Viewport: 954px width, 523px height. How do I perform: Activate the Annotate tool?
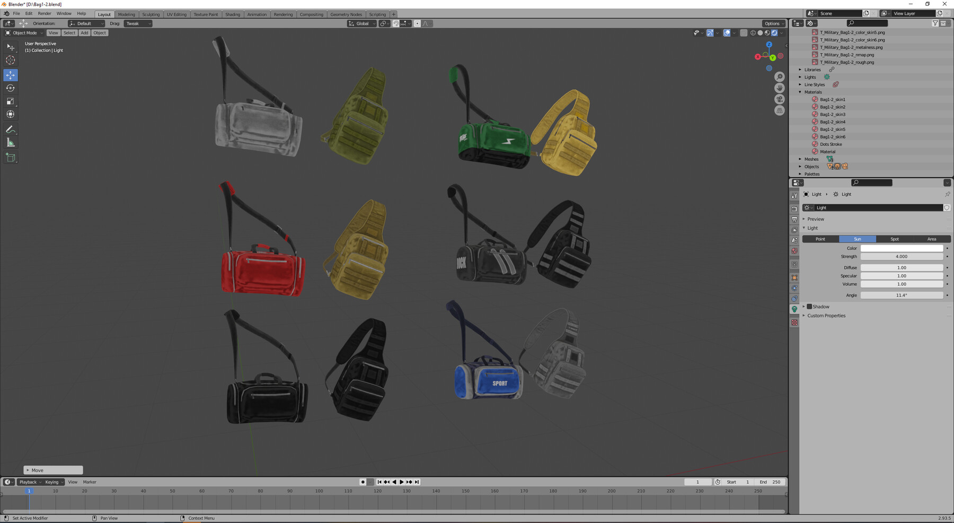pos(11,129)
